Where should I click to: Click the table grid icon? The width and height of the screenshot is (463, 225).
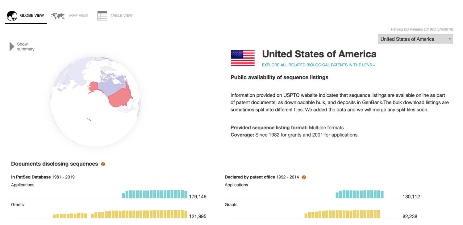point(102,16)
